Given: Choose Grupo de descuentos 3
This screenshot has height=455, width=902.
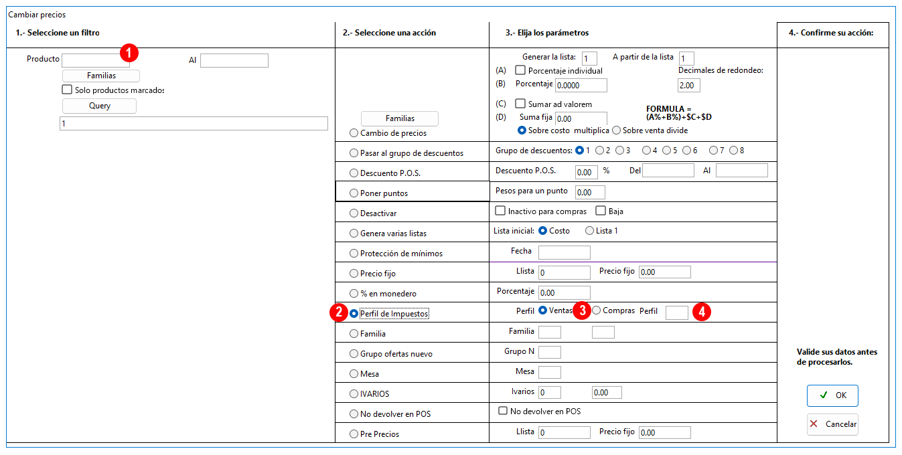Looking at the screenshot, I should [x=619, y=151].
